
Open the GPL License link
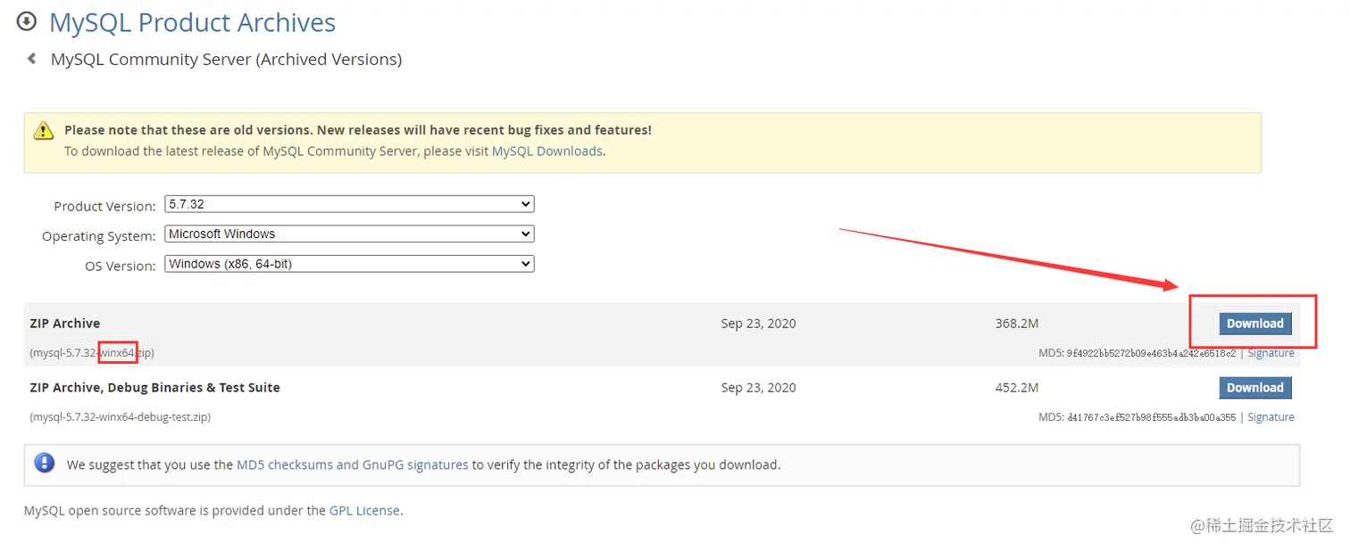click(364, 511)
